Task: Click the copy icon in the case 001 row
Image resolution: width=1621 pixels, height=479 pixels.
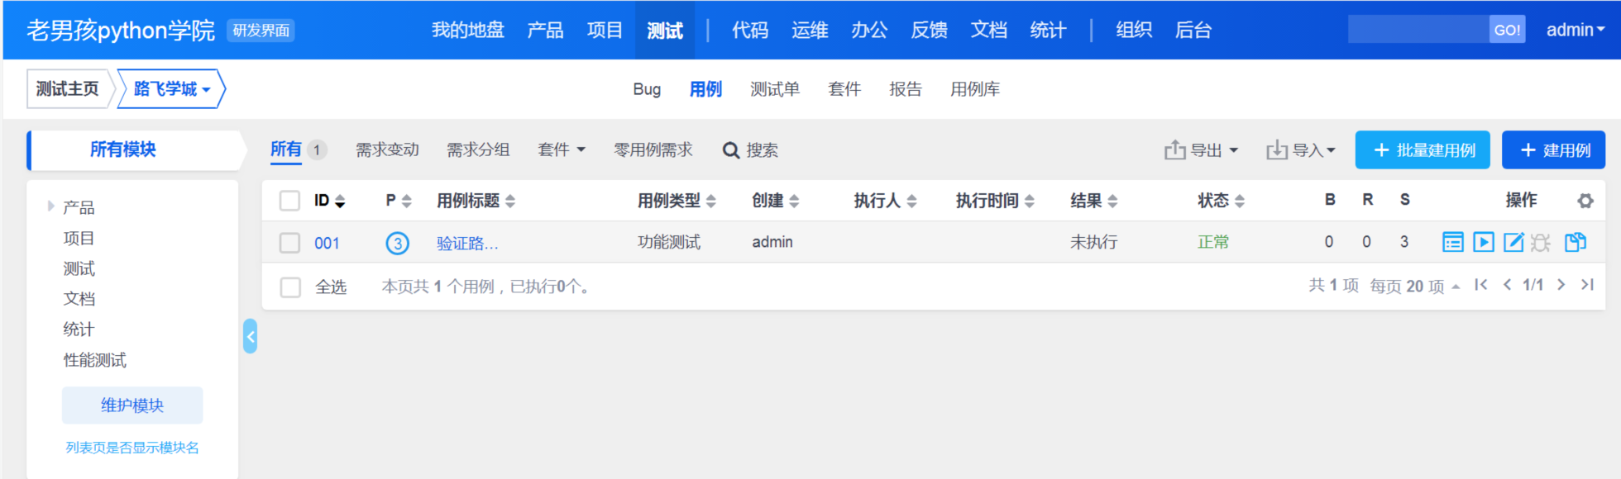Action: [x=1576, y=242]
